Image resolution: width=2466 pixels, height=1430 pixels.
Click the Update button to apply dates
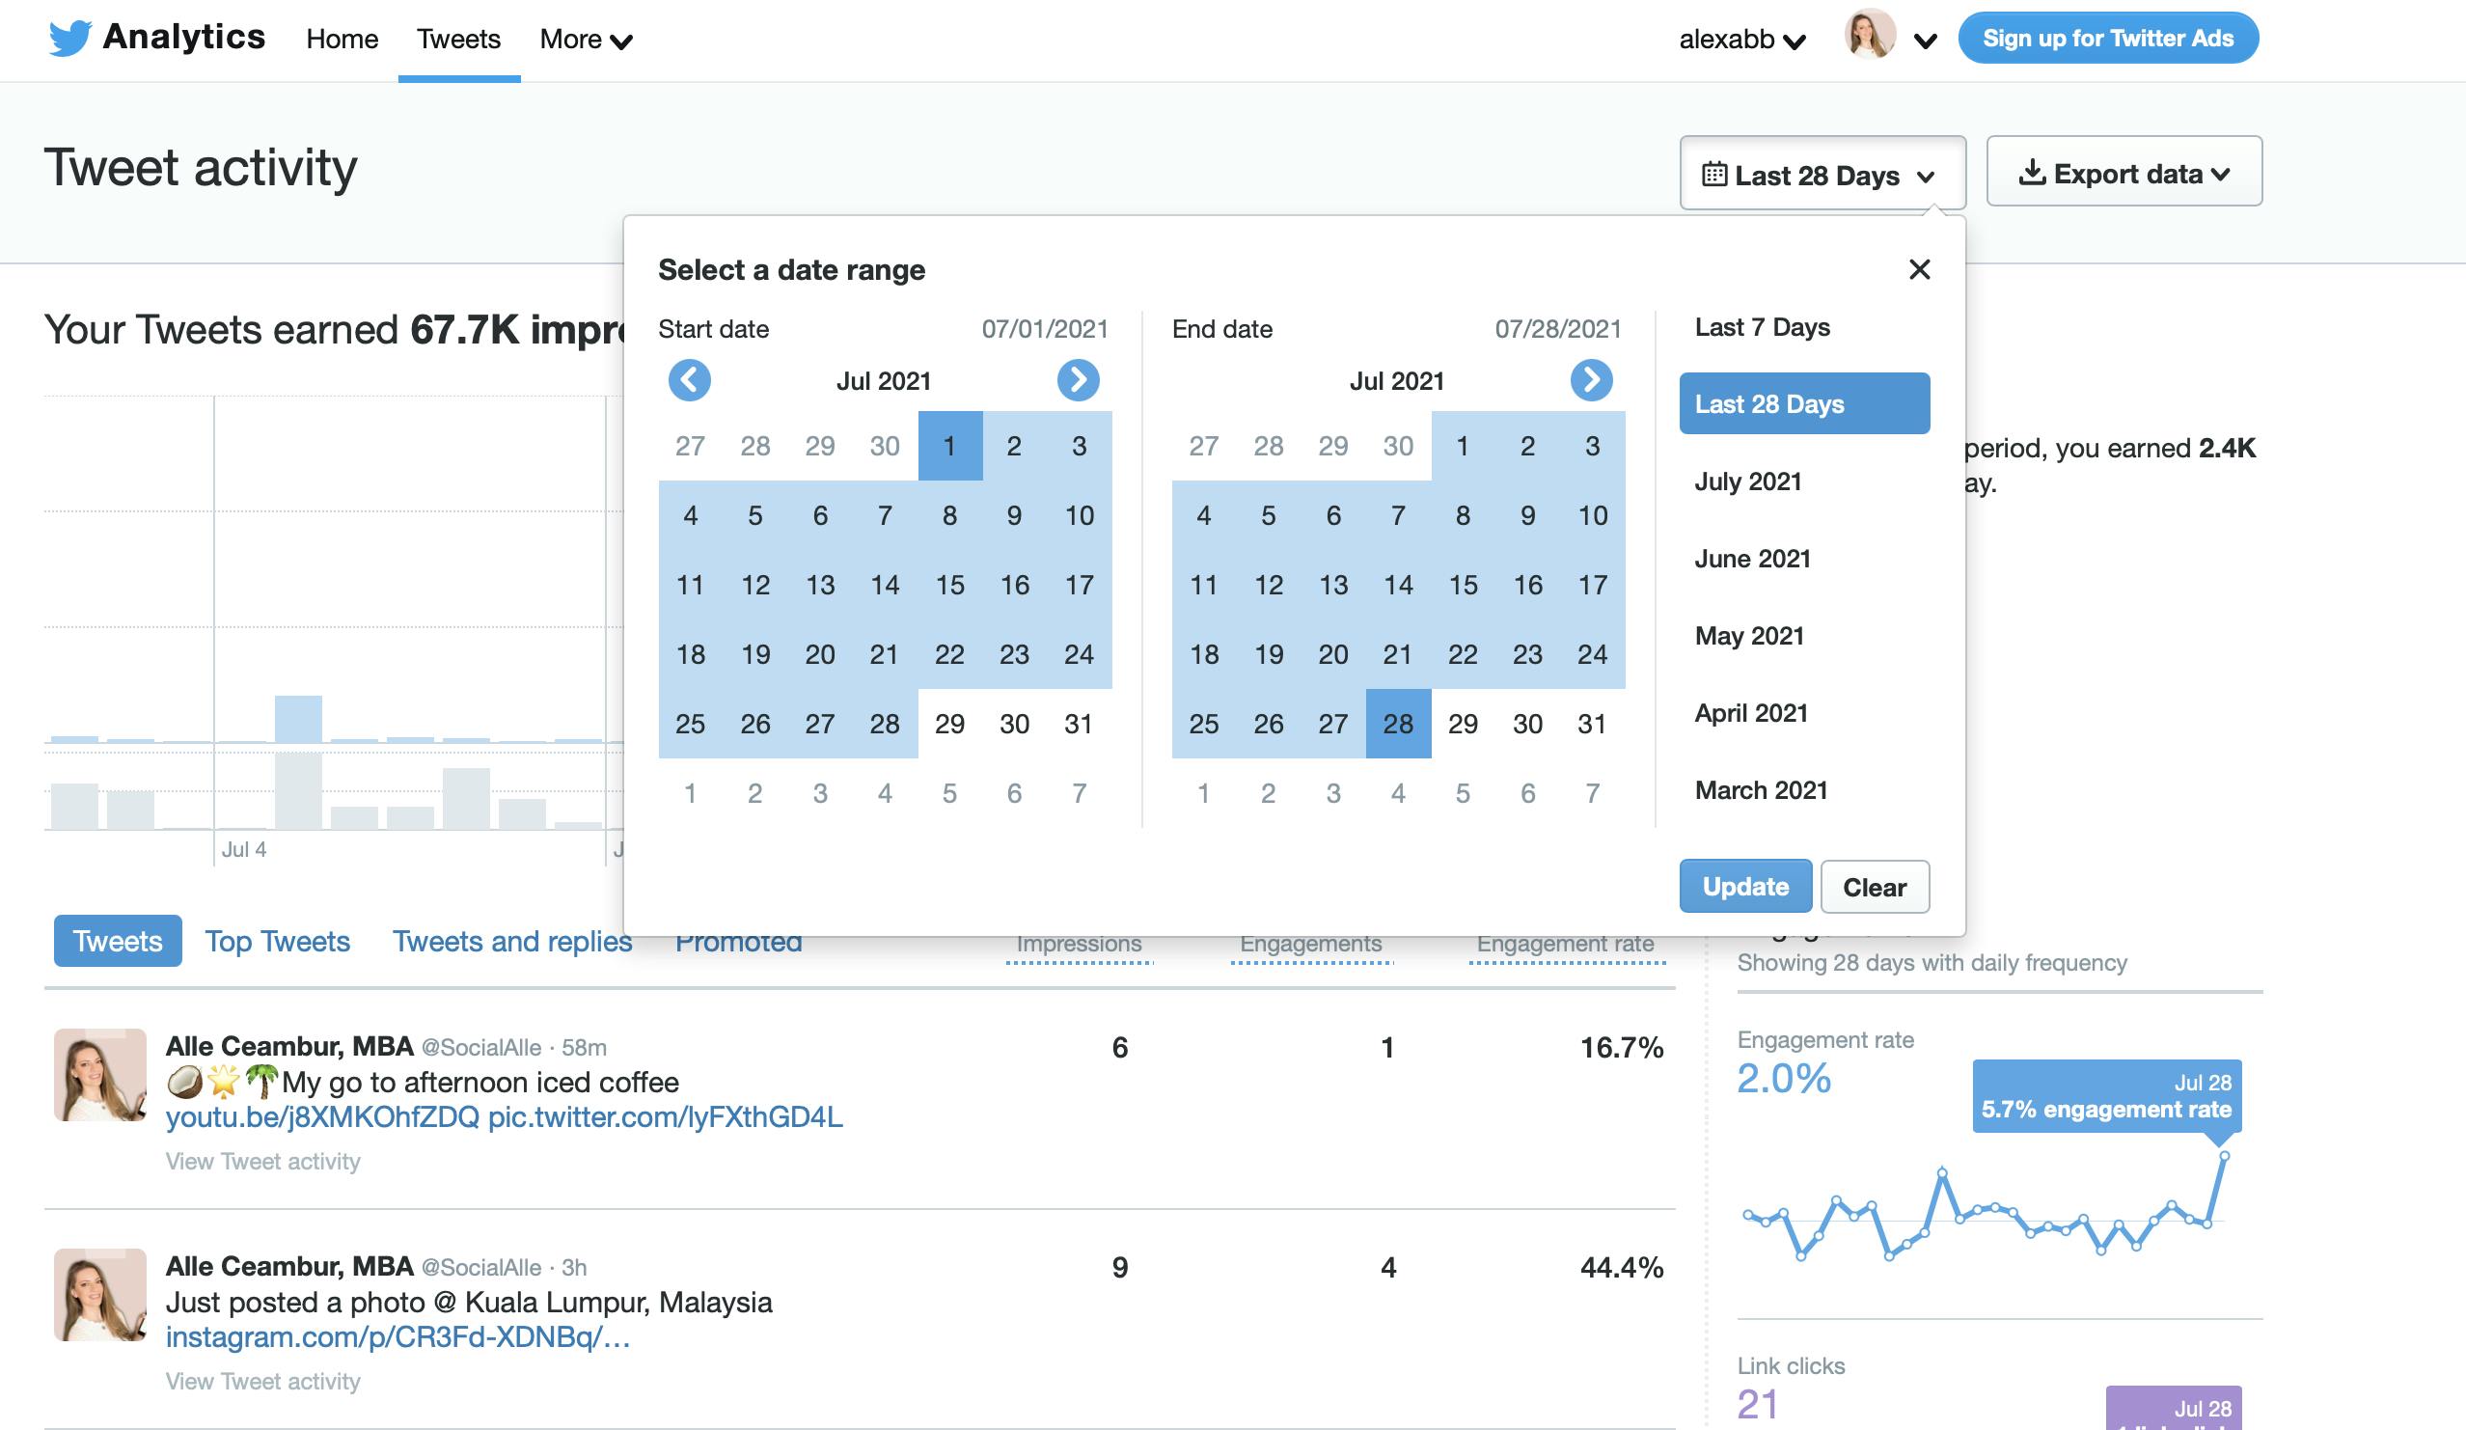tap(1744, 886)
